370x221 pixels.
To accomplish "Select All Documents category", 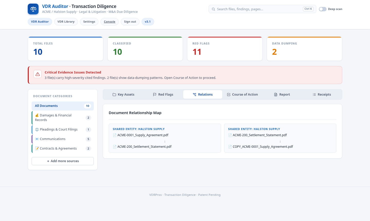I will point(63,106).
